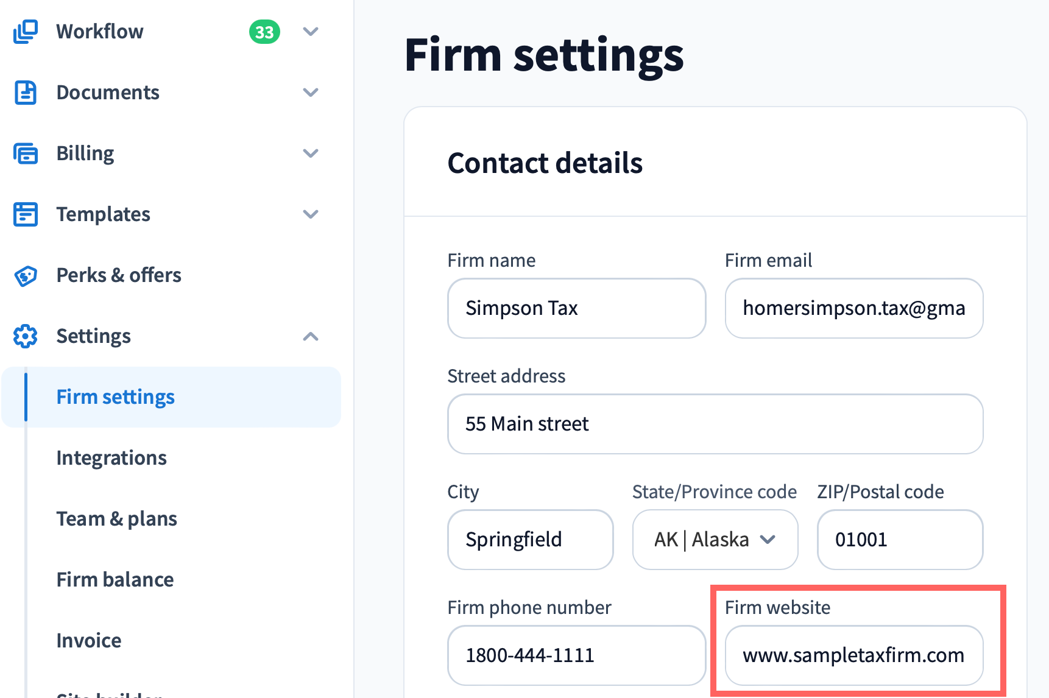This screenshot has height=698, width=1049.
Task: Click the Billing cards icon
Action: (x=26, y=153)
